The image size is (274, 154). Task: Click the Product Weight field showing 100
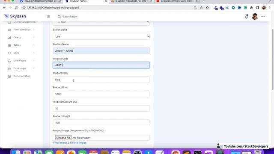point(101,123)
